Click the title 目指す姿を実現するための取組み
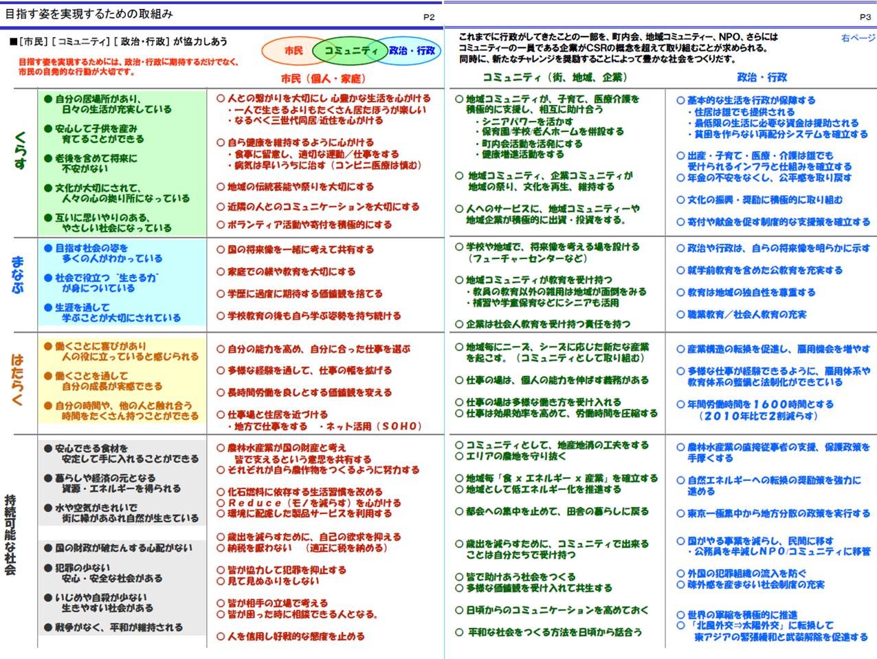 point(89,14)
